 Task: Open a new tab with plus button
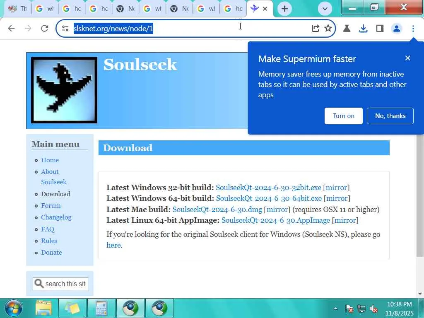tap(284, 9)
